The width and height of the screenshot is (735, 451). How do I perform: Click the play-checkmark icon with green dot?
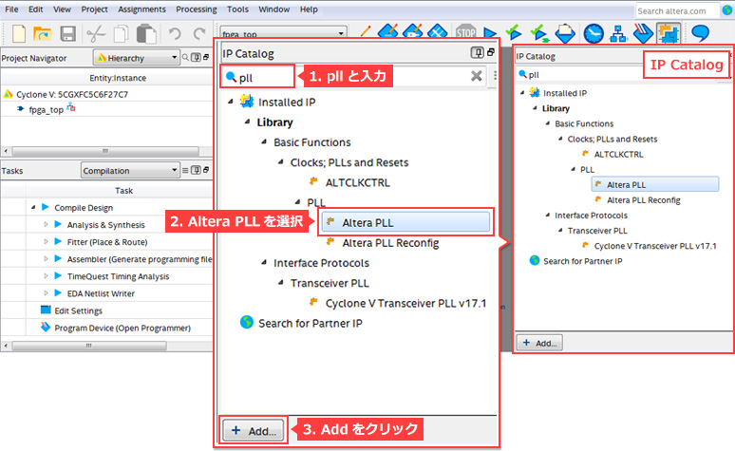[539, 34]
